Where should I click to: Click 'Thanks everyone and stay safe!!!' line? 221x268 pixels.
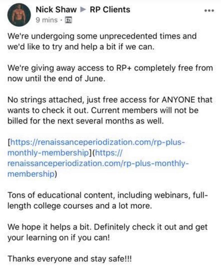tap(69, 258)
